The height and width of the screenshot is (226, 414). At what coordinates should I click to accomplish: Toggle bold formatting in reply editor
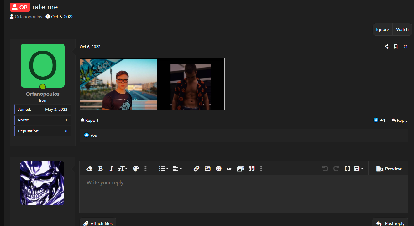pyautogui.click(x=101, y=169)
